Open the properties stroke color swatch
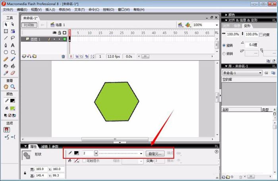Image resolution: width=278 pixels, height=181 pixels. [x=76, y=153]
